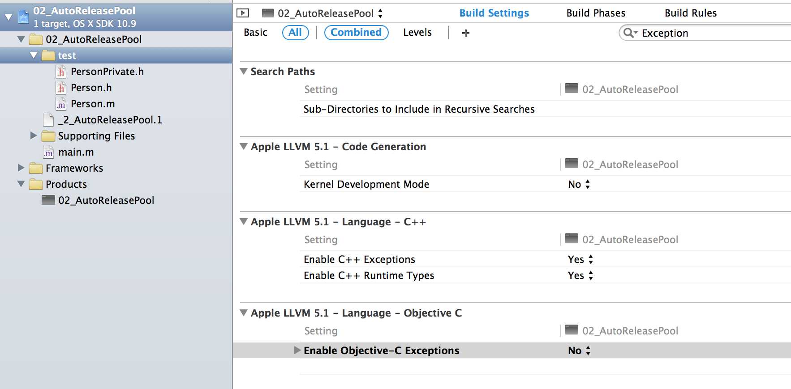This screenshot has height=389, width=791.
Task: Collapse the test folder
Action: coord(34,55)
